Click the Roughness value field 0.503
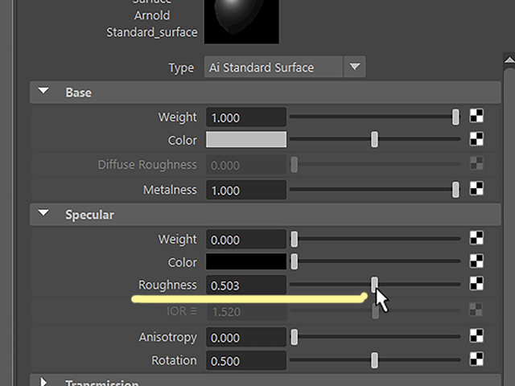The height and width of the screenshot is (386, 515). click(x=246, y=285)
